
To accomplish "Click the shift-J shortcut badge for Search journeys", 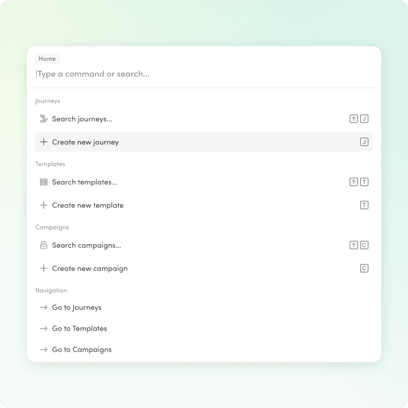I will point(359,119).
